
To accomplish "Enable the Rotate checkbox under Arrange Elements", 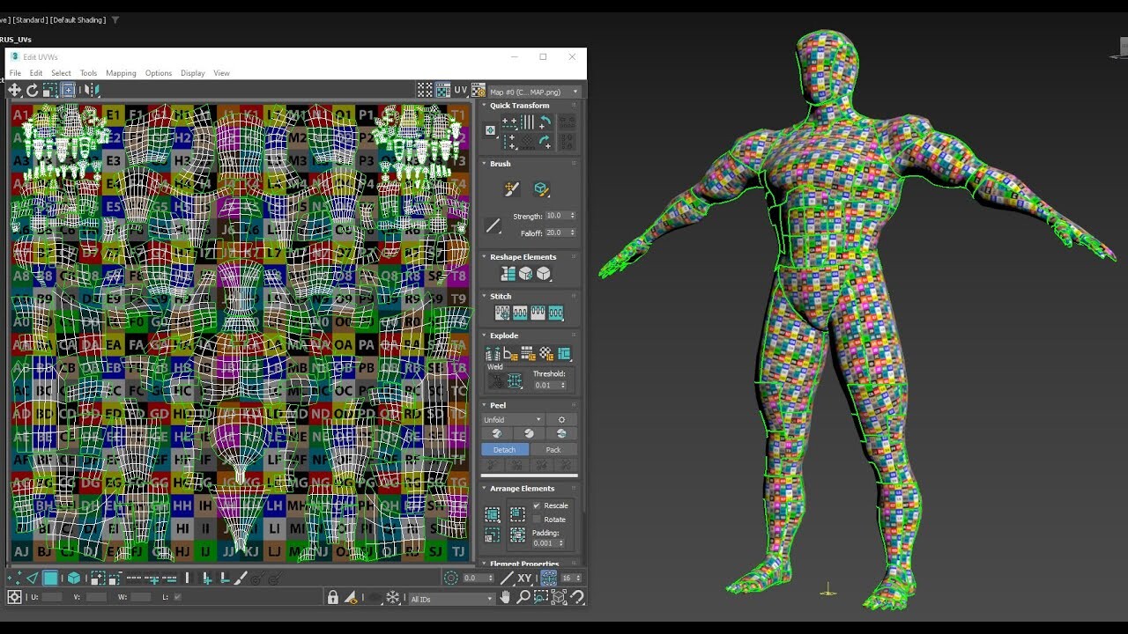I will pos(538,520).
